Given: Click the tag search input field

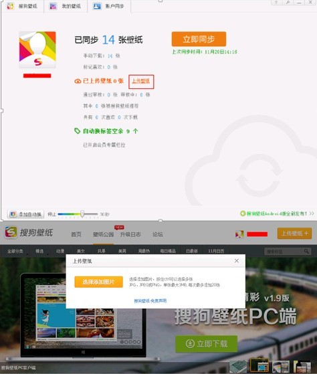Looking at the screenshot, I should pyautogui.click(x=284, y=252).
